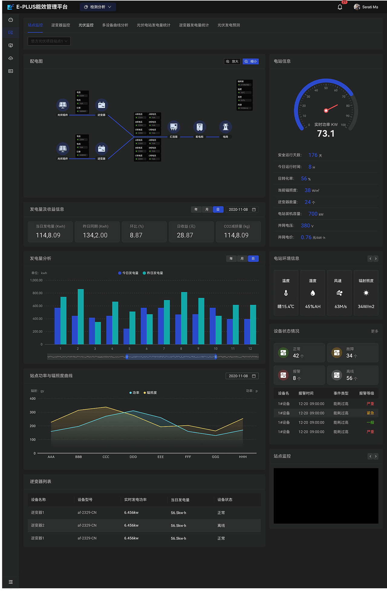Open the ID card icon in sidebar
Image resolution: width=387 pixels, height=591 pixels.
coord(11,71)
